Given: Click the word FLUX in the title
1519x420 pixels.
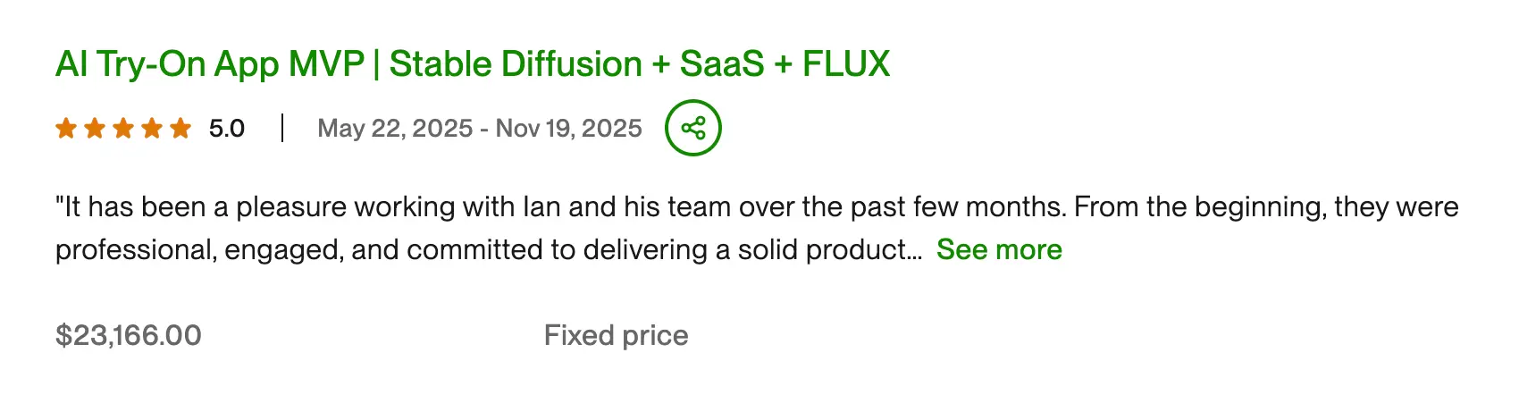Looking at the screenshot, I should pos(846,64).
